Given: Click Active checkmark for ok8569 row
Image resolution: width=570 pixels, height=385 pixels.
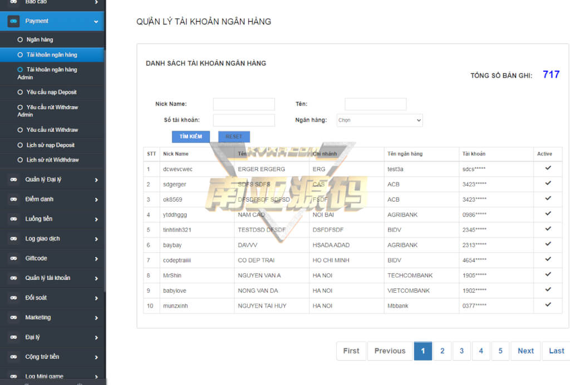Looking at the screenshot, I should [548, 198].
